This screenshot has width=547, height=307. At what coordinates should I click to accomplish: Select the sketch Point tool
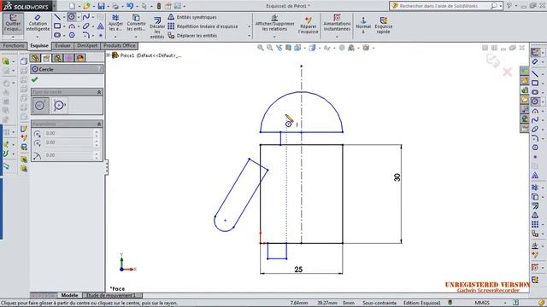(x=101, y=35)
